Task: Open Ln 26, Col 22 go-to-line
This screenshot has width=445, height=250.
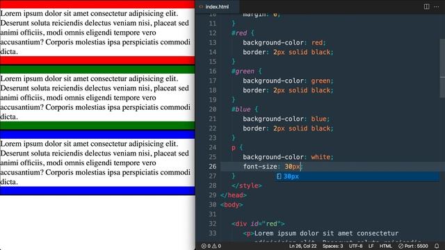Action: point(303,246)
